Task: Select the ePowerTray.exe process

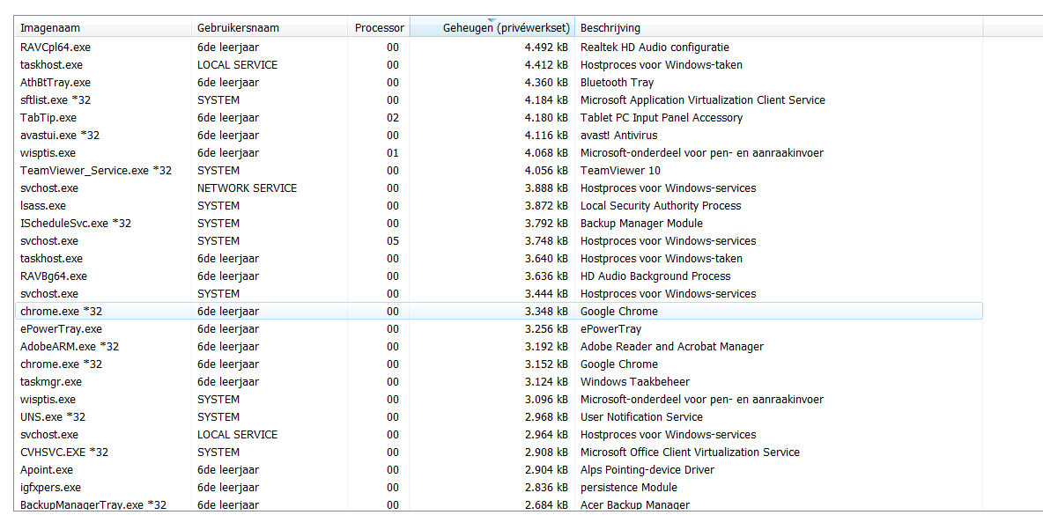Action: 61,329
